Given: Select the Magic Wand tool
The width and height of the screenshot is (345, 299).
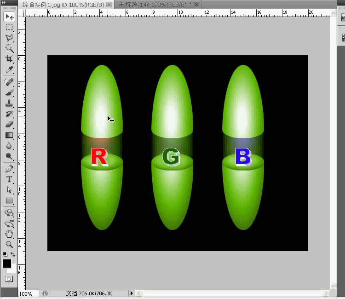Looking at the screenshot, I should click(x=9, y=48).
